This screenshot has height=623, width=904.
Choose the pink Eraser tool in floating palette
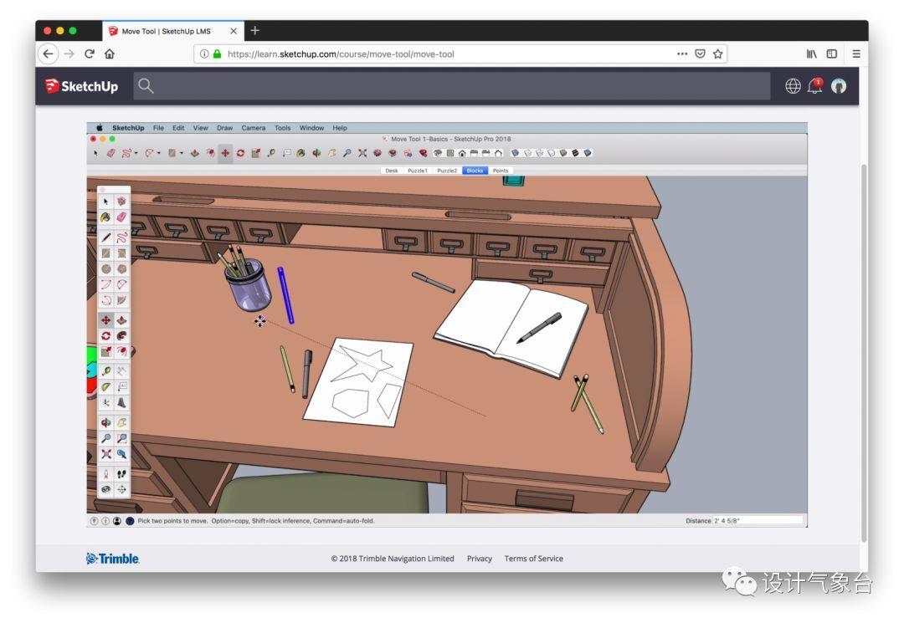(x=121, y=217)
